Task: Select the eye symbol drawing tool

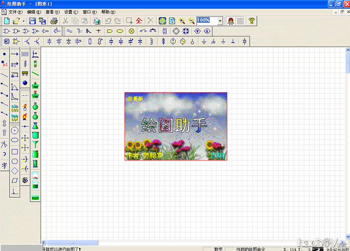Action: click(25, 180)
